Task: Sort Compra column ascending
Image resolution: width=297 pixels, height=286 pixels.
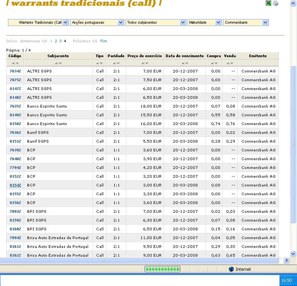Action: click(212, 63)
